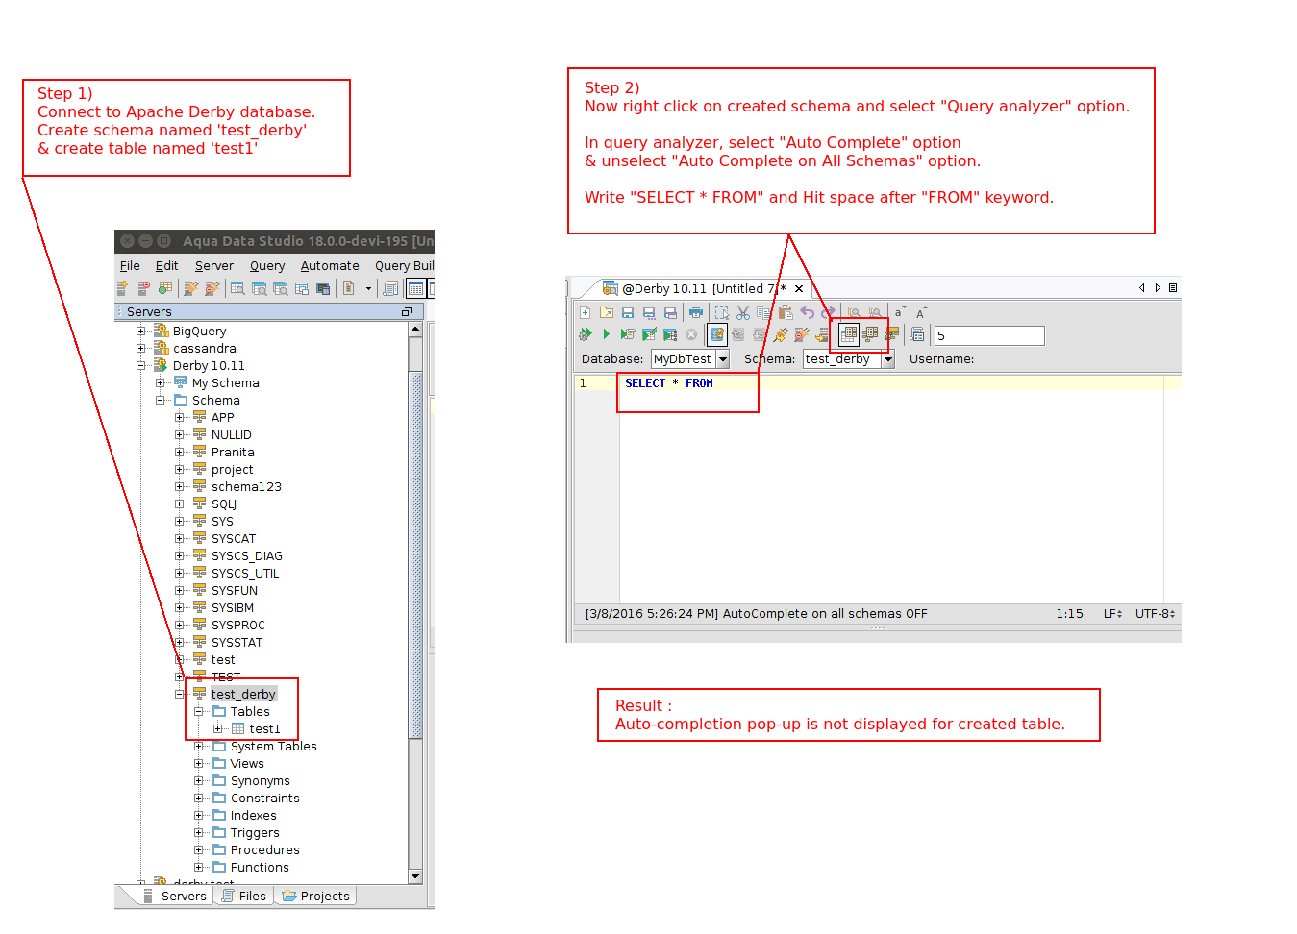Click the Paste clipboard icon

click(x=786, y=312)
